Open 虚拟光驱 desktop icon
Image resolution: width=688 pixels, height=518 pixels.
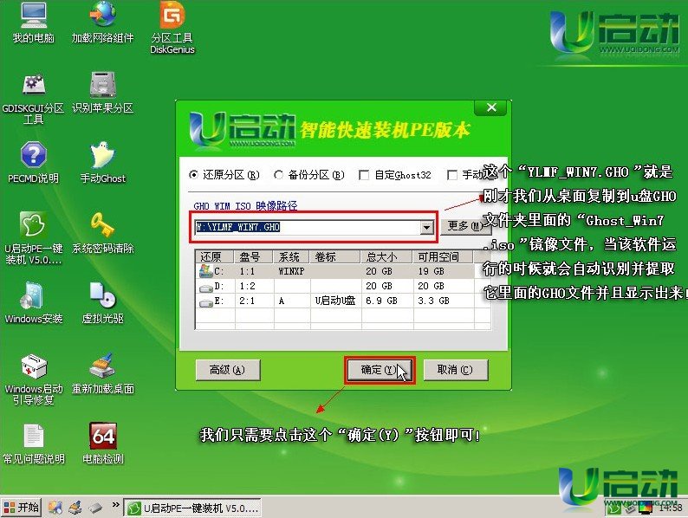tap(102, 303)
